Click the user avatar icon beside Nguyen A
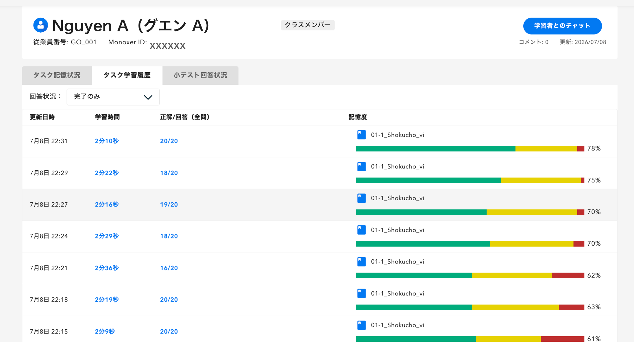The height and width of the screenshot is (342, 634). [41, 25]
